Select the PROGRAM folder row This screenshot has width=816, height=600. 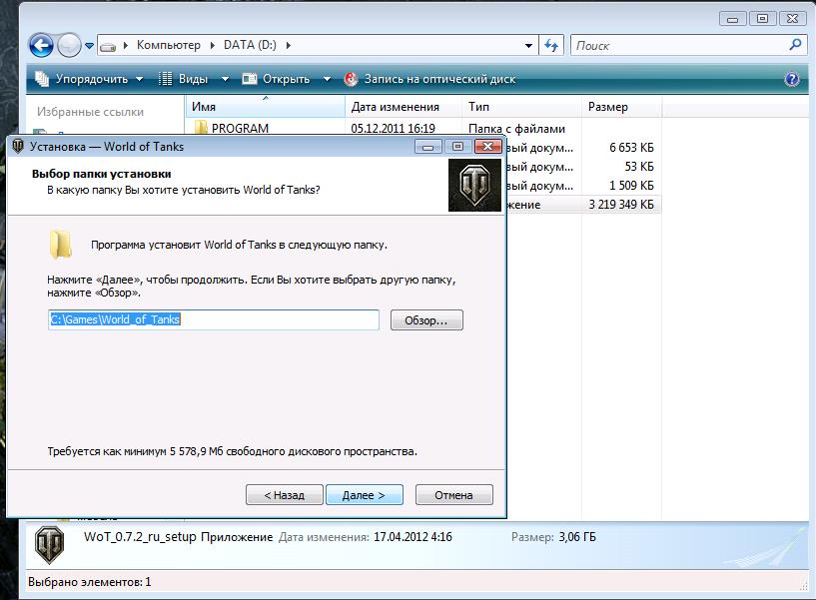[x=423, y=128]
